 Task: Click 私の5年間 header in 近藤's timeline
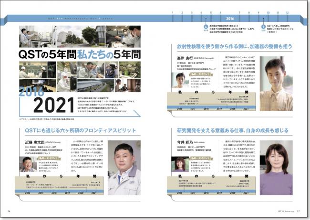pyautogui.click(x=62, y=176)
